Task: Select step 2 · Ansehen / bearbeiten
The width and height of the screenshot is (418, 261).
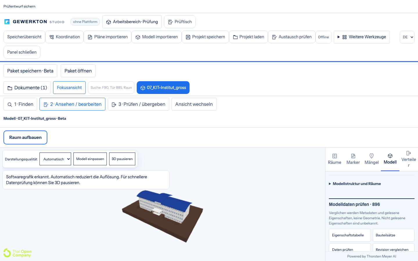Action: (72, 104)
